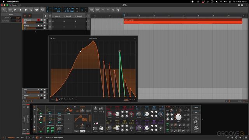249x140 pixels.
Task: Mute the Audio 2 track
Action: pos(45,26)
